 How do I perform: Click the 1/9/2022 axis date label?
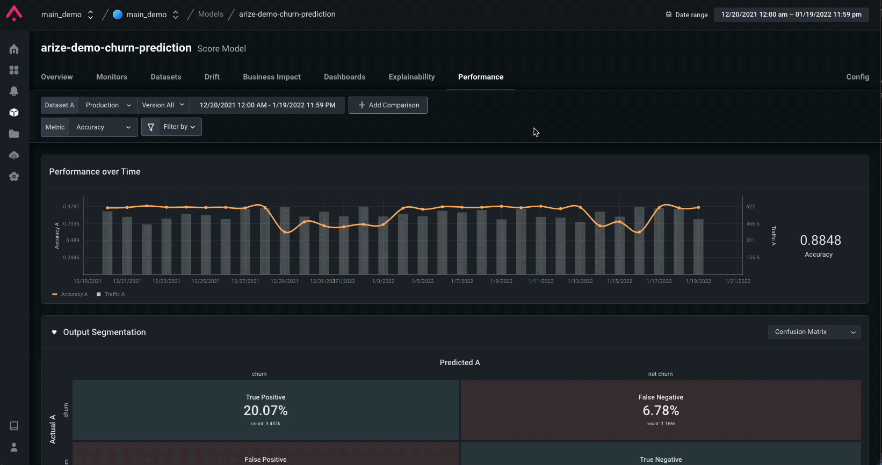pos(502,281)
